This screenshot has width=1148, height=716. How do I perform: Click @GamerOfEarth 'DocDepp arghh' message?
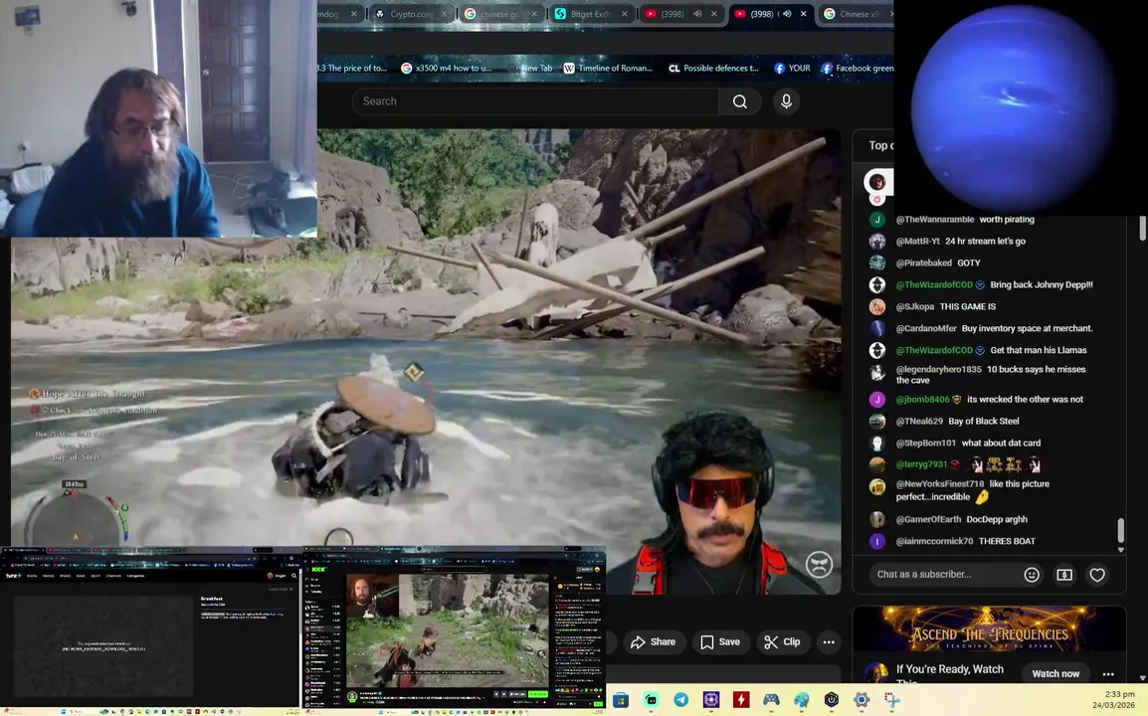click(997, 519)
